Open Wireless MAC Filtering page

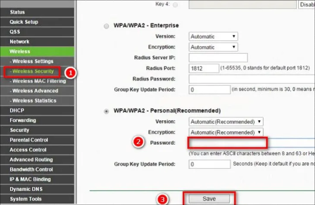click(x=38, y=81)
